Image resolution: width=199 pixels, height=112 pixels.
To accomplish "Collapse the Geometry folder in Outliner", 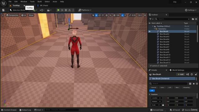I will [x=154, y=29].
